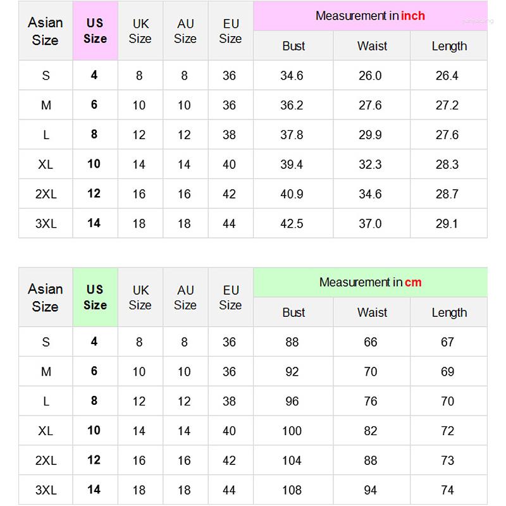Click the 42.5 bust value
This screenshot has height=506, width=506.
(292, 223)
